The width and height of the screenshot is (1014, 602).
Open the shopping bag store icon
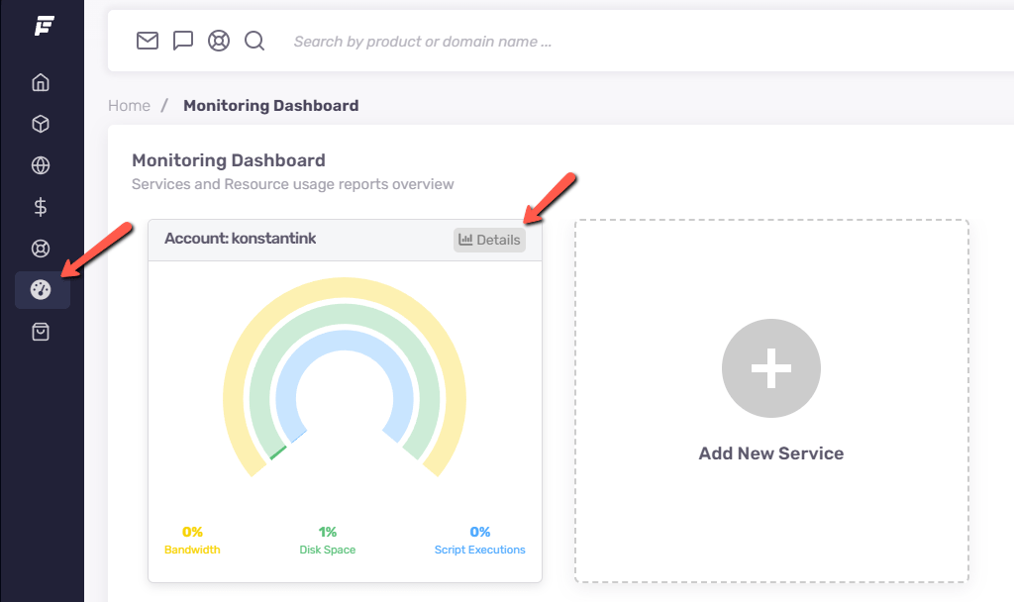(41, 332)
